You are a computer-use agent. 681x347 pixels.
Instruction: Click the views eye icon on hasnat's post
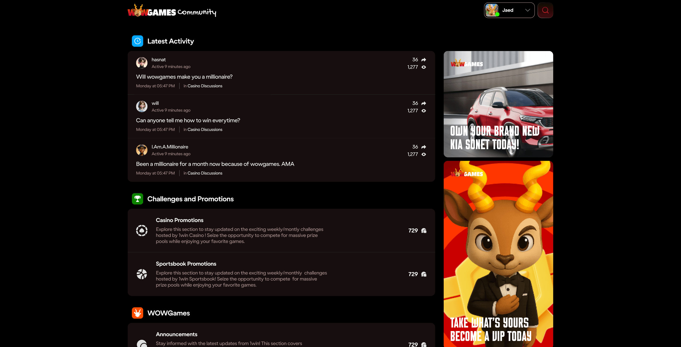[424, 67]
